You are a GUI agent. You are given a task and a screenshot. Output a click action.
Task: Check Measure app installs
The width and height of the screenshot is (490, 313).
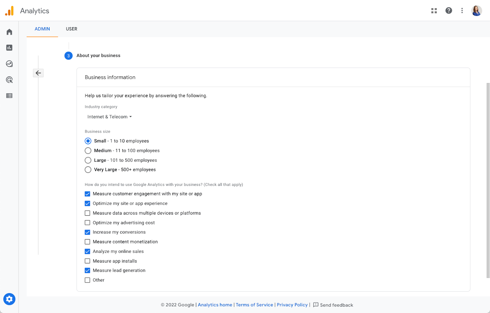(x=87, y=261)
